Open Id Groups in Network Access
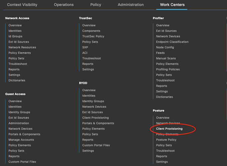Viewport: 227px width, 166px height. pos(15,37)
